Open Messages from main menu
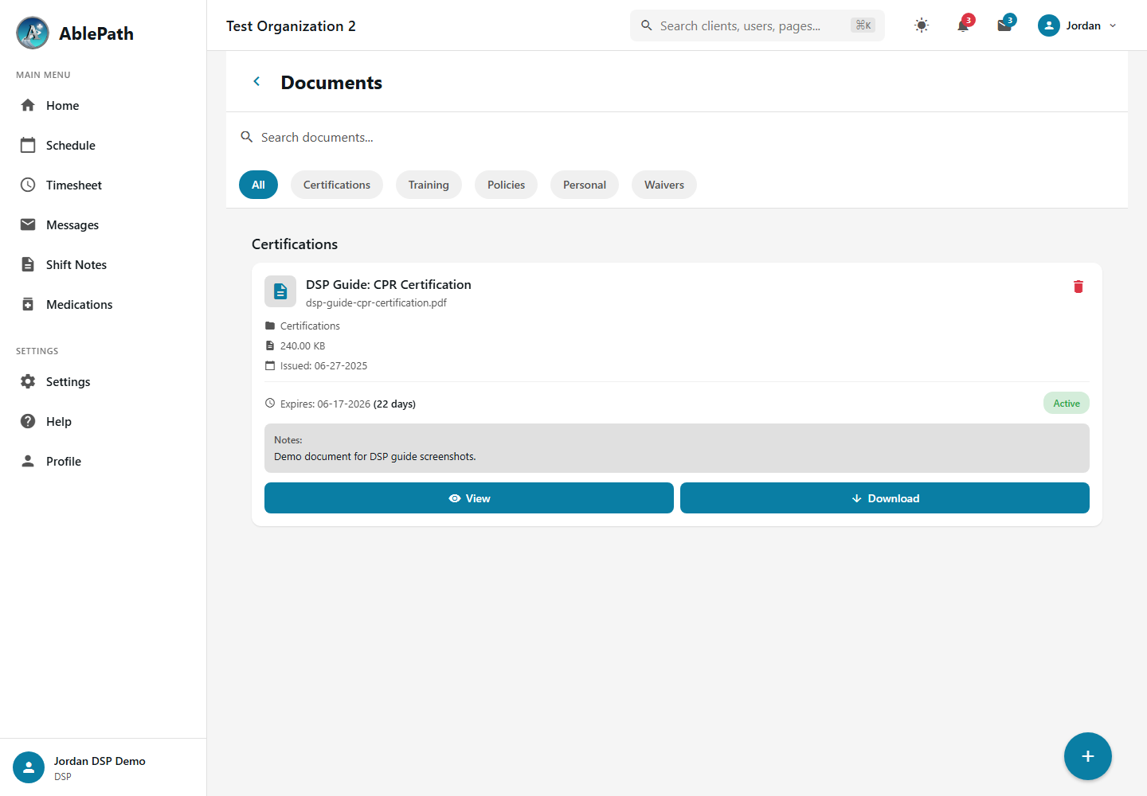The height and width of the screenshot is (796, 1147). (x=104, y=225)
